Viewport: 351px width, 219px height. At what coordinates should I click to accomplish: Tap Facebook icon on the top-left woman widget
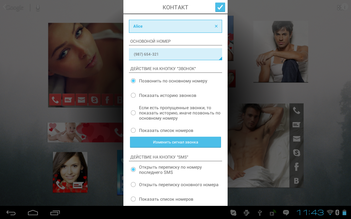107,100
